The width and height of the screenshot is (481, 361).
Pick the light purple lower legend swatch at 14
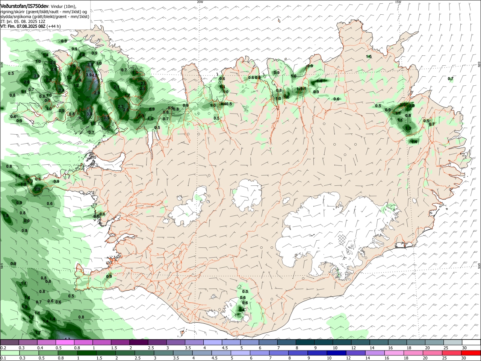375,353
